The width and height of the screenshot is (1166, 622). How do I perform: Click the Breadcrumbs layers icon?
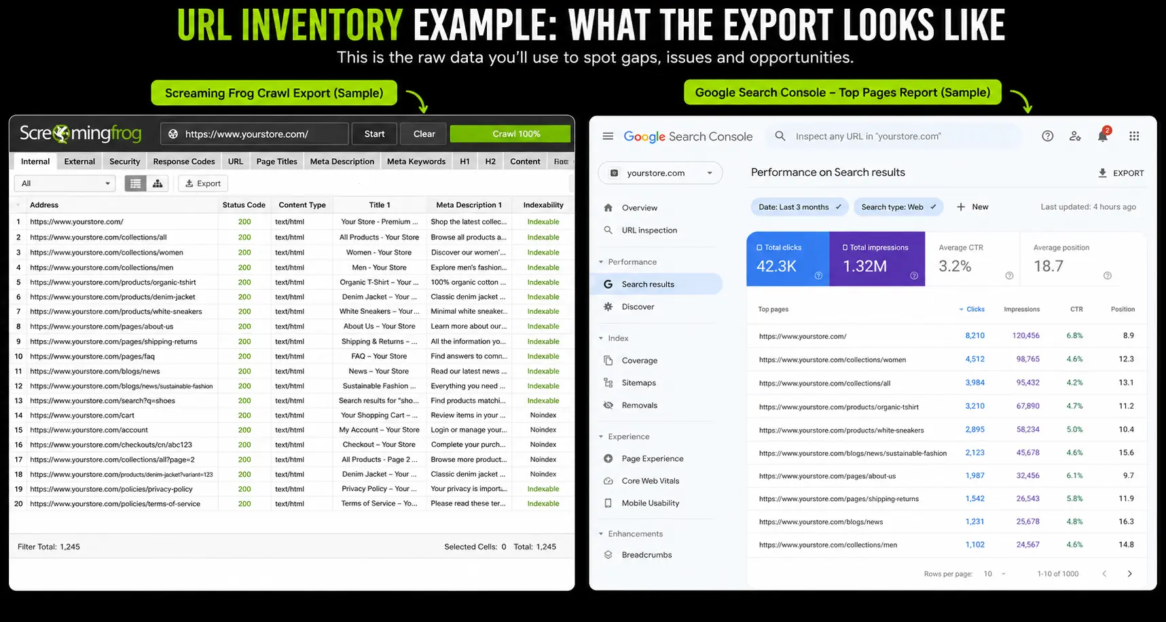tap(608, 555)
